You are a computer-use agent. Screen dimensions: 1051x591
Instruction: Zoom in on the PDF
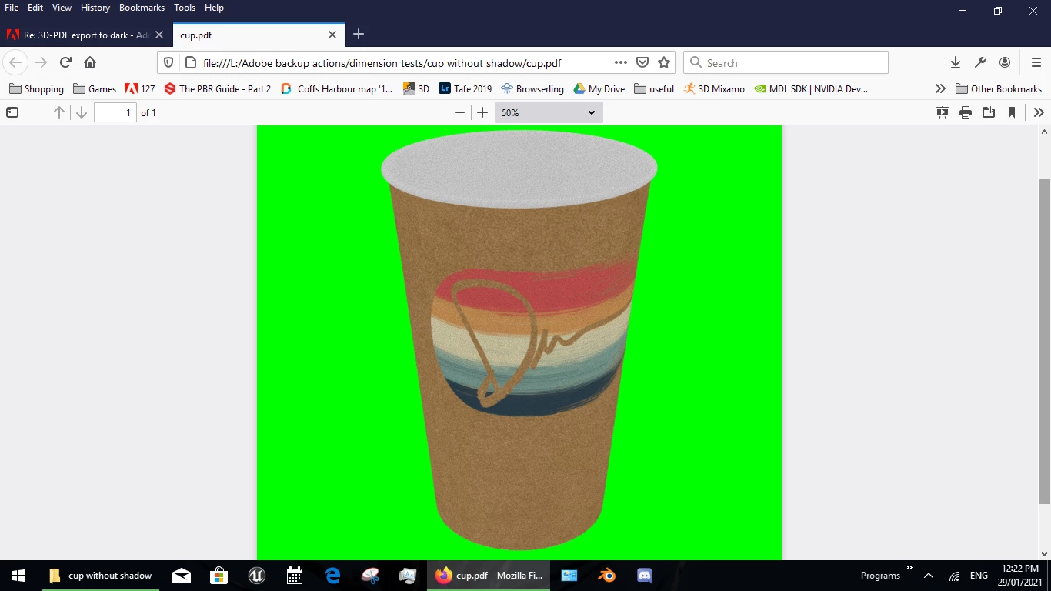(482, 112)
